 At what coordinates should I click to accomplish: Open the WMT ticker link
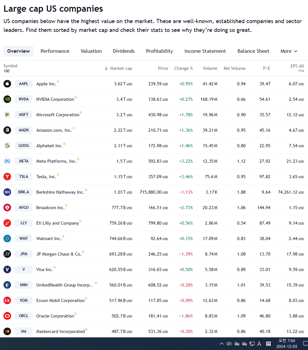coord(24,238)
